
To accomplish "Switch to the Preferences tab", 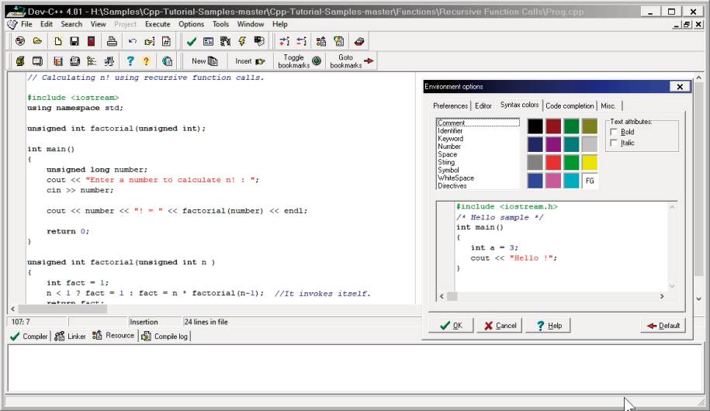I will coord(450,106).
